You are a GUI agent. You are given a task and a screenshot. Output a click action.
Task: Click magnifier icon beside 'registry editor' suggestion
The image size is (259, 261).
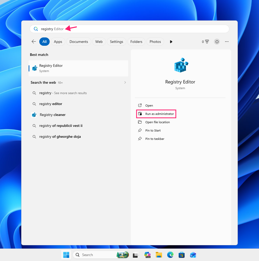click(34, 104)
